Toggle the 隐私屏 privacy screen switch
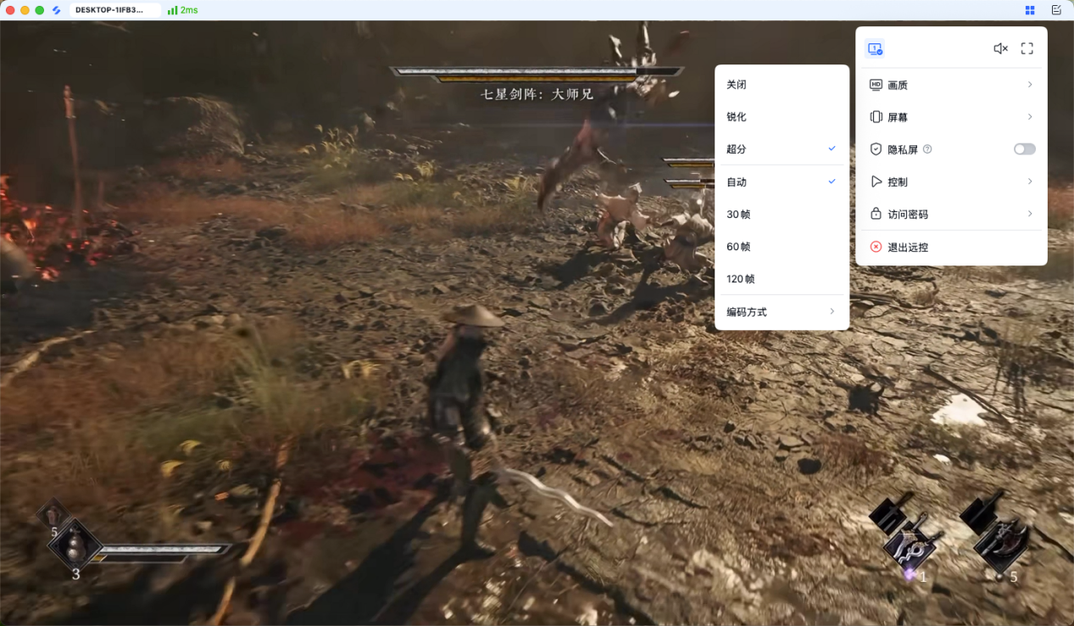The width and height of the screenshot is (1074, 626). [x=1025, y=149]
